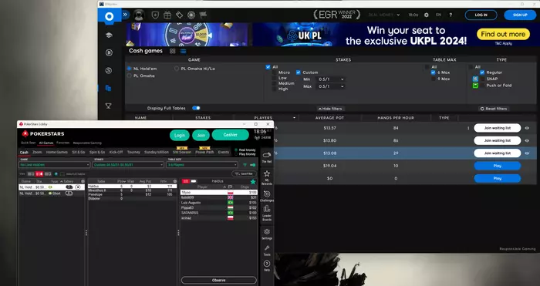The image size is (540, 286).
Task: Select Favorites in PokerStars top menu
Action: [63, 143]
